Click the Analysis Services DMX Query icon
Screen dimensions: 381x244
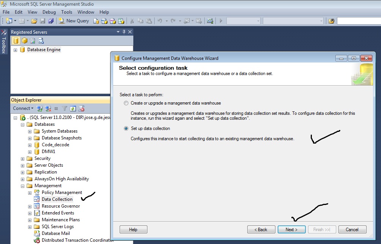click(113, 21)
